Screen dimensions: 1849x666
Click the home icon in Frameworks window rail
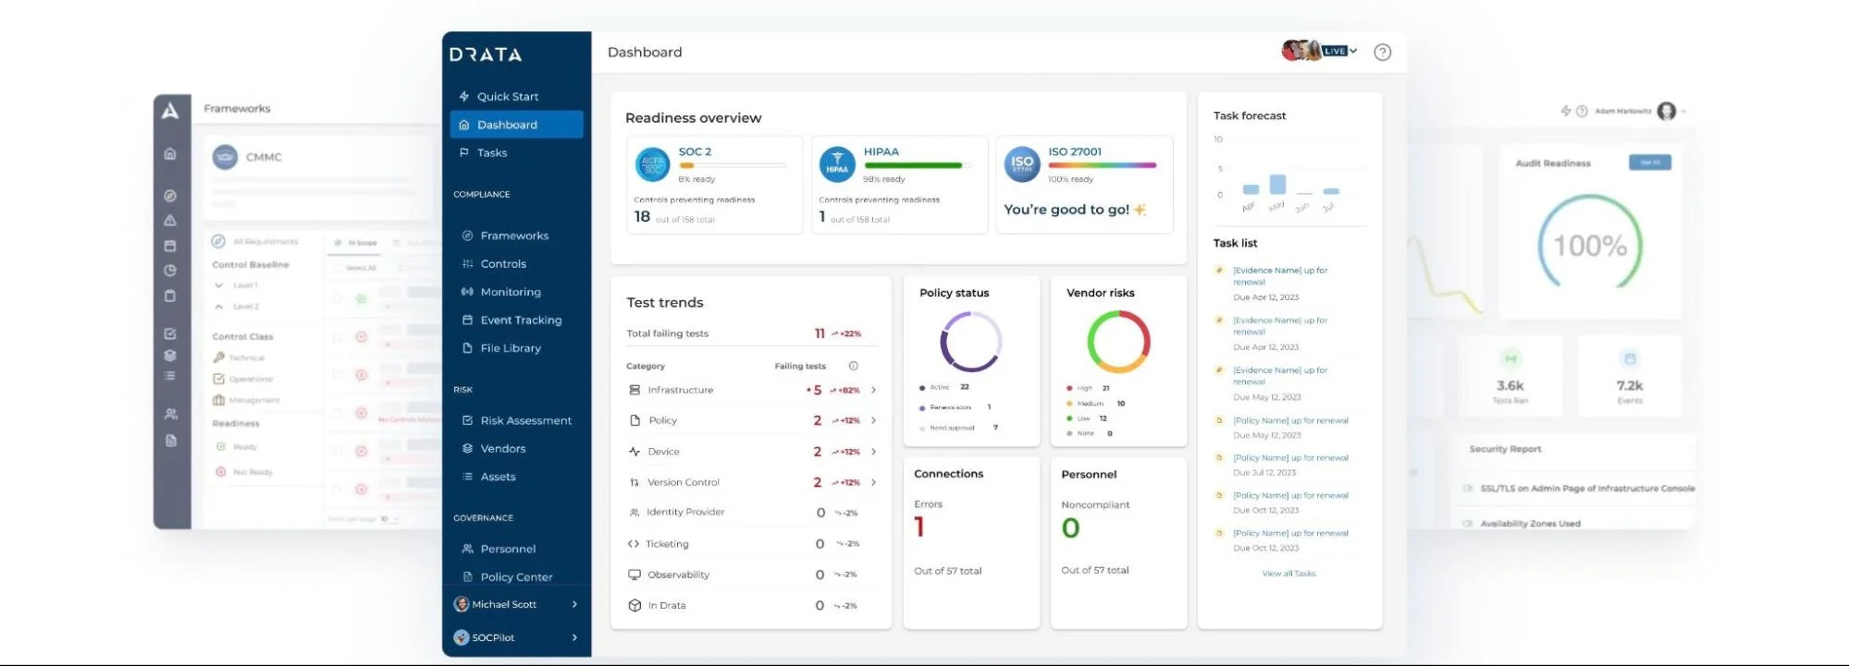pos(170,153)
